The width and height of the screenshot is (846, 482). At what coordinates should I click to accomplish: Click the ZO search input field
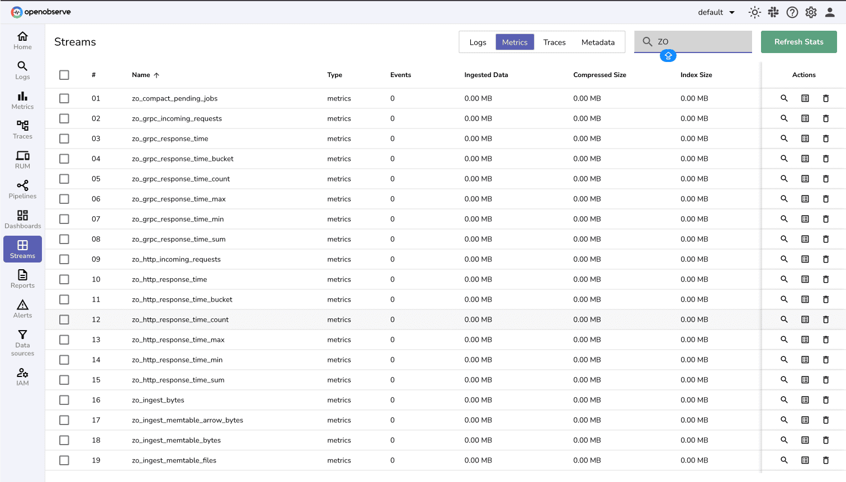point(693,41)
